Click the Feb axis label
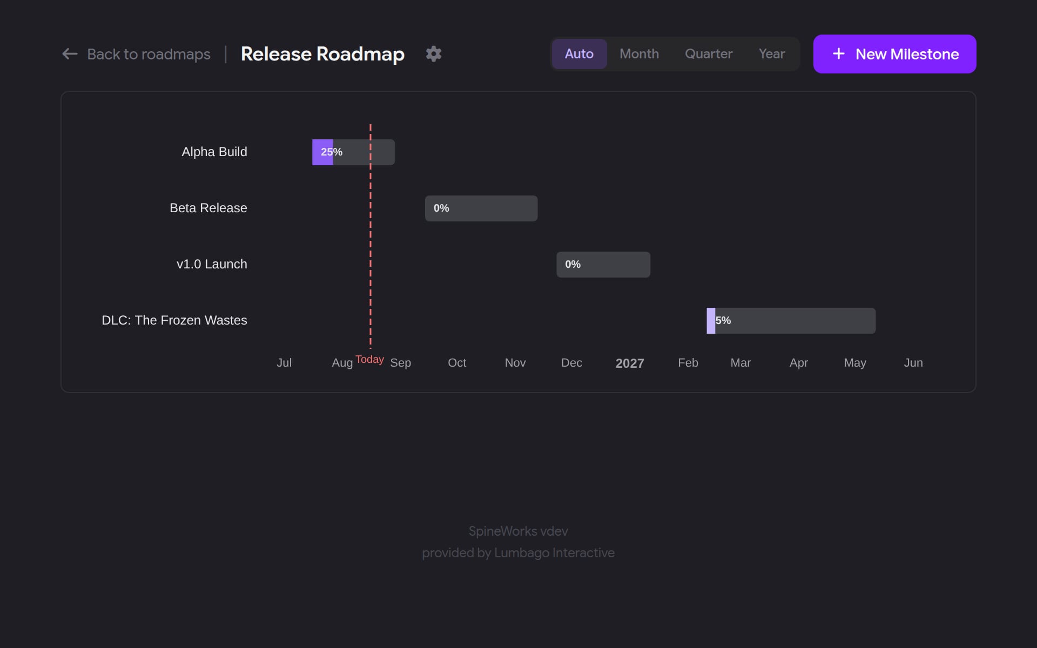This screenshot has height=648, width=1037. coord(688,363)
